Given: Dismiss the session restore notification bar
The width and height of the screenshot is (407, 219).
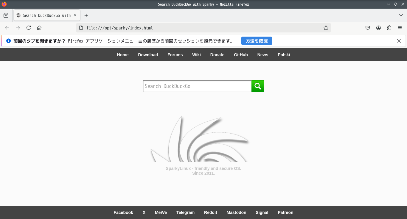Looking at the screenshot, I should coord(399,41).
